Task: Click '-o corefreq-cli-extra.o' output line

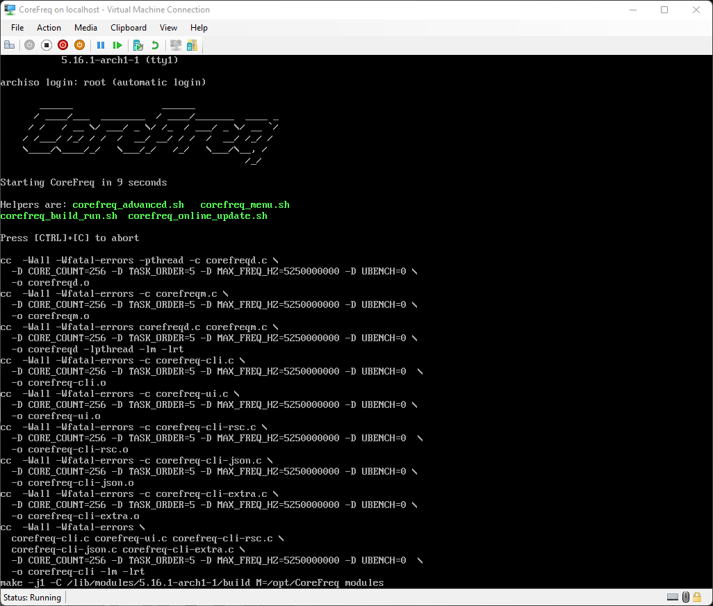Action: (75, 516)
